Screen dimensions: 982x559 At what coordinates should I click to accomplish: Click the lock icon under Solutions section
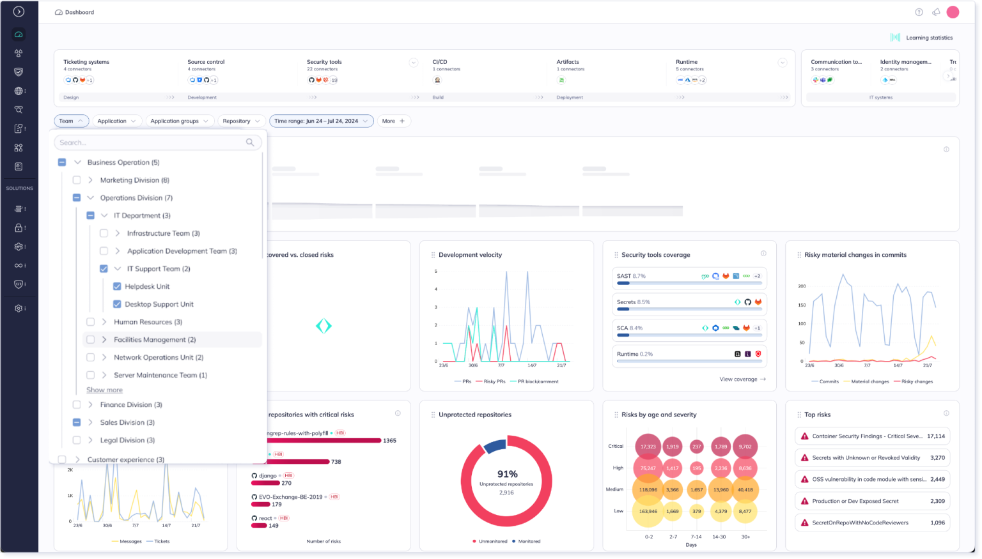click(x=19, y=227)
